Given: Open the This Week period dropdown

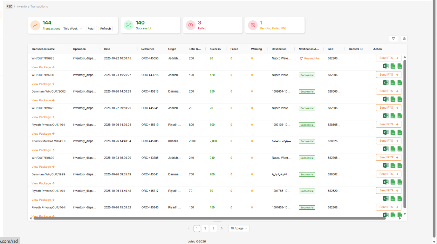Looking at the screenshot, I should pyautogui.click(x=73, y=29).
